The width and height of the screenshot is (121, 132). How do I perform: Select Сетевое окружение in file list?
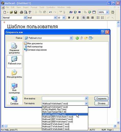coord(35,50)
